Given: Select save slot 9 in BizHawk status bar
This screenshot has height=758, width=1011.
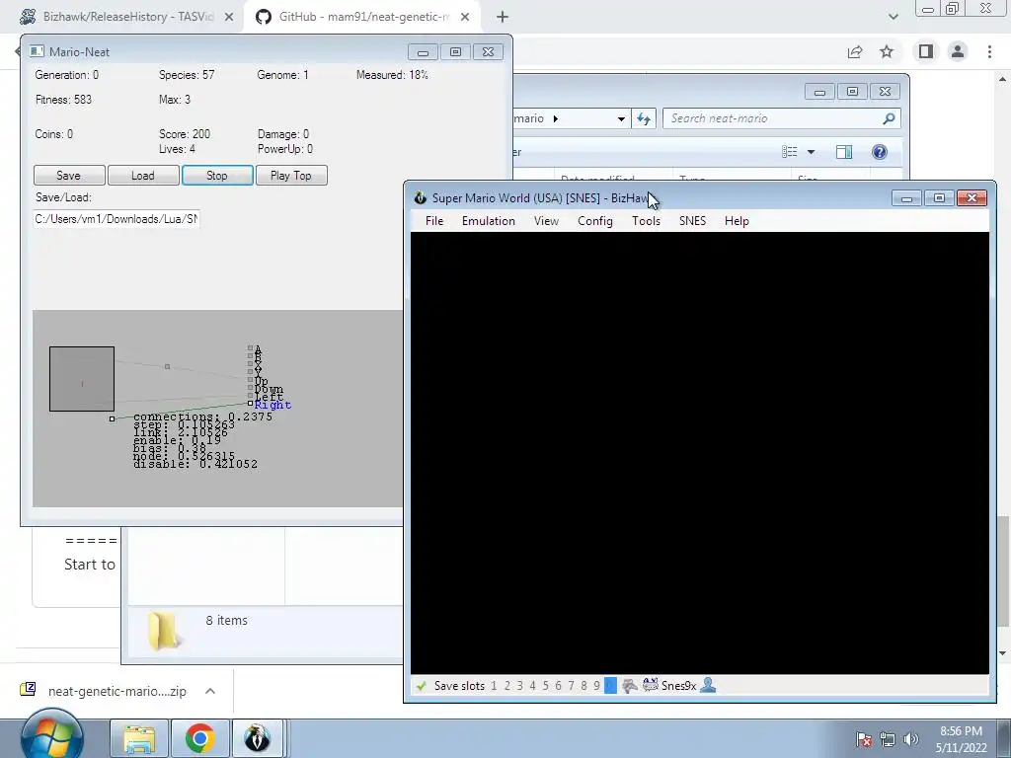Looking at the screenshot, I should point(596,686).
